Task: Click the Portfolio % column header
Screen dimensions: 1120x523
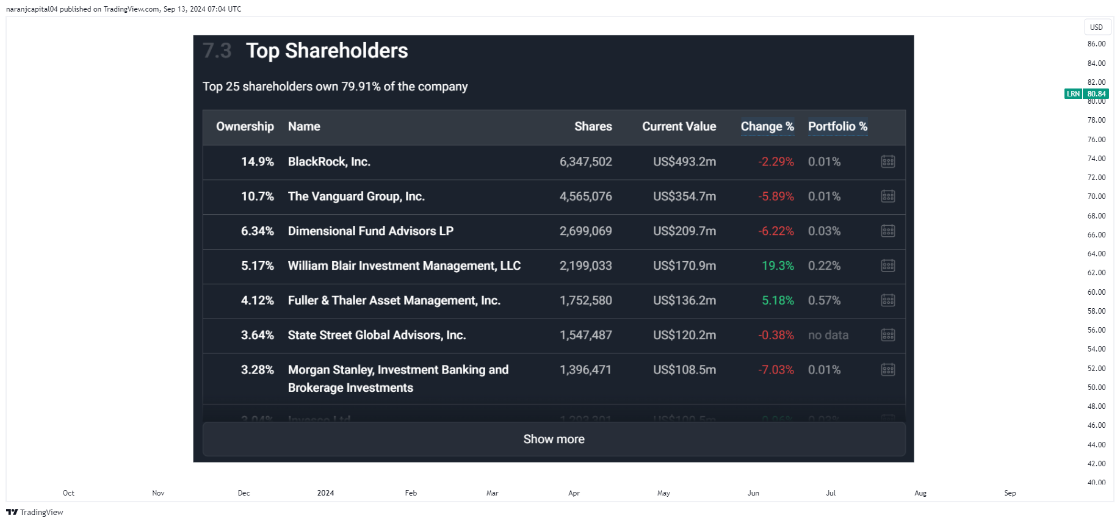Action: click(837, 126)
